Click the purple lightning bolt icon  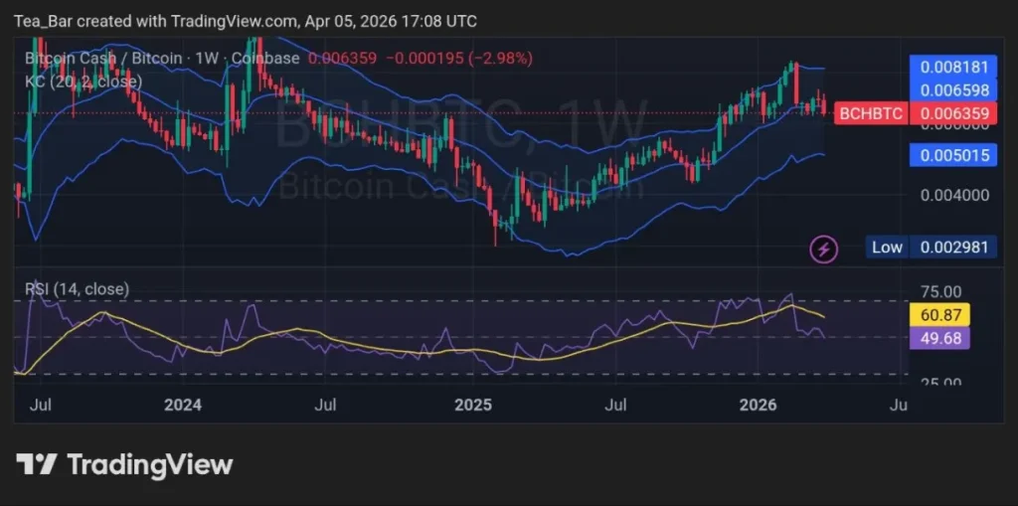coord(823,249)
